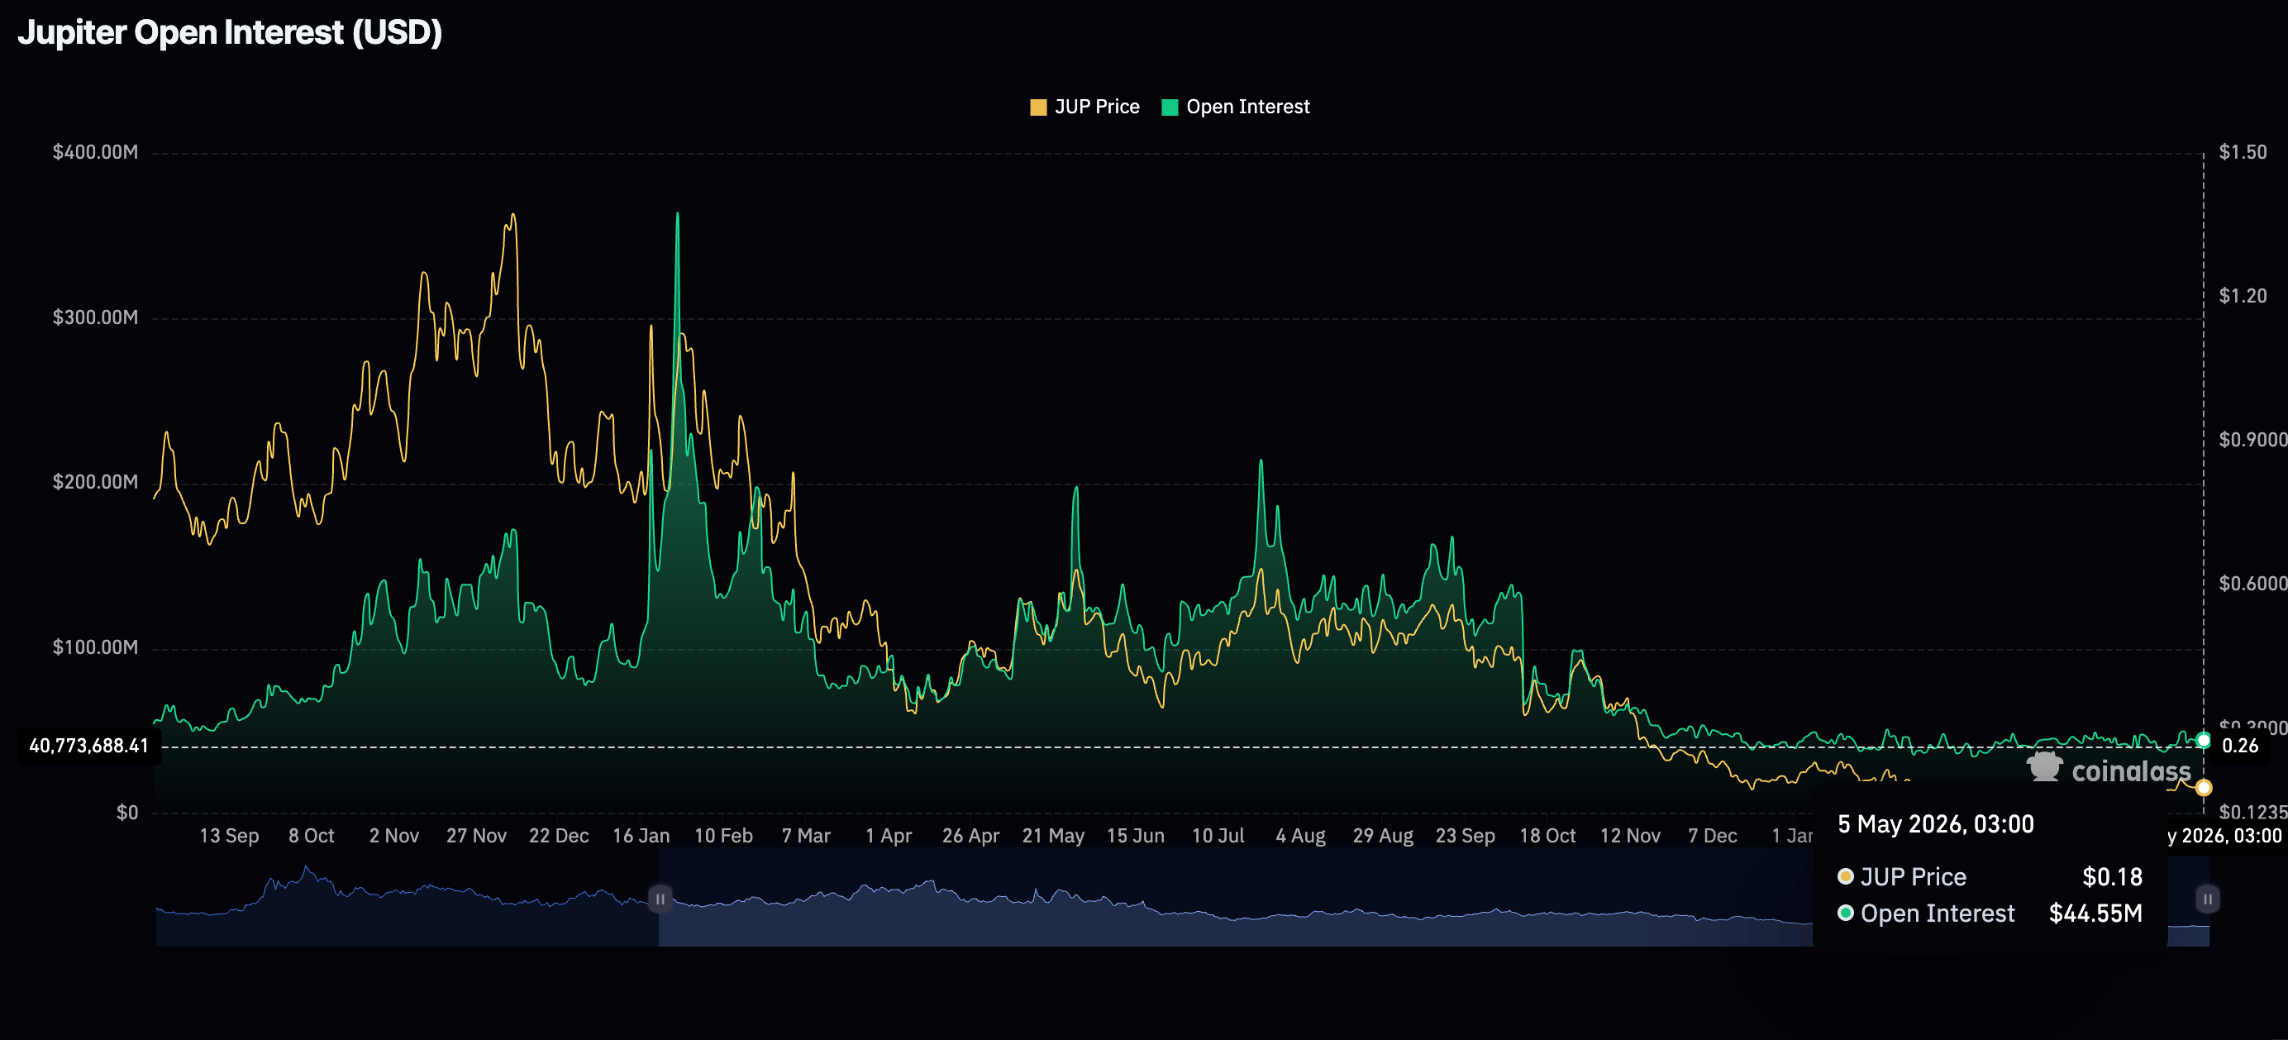Click the yellow JUP Price end-point marker

click(2204, 788)
